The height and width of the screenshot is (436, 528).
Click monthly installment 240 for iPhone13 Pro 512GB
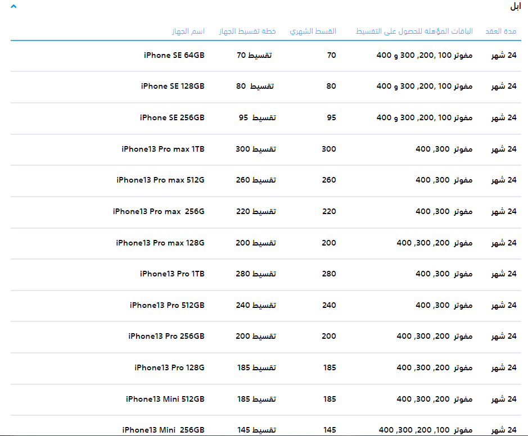coord(330,305)
